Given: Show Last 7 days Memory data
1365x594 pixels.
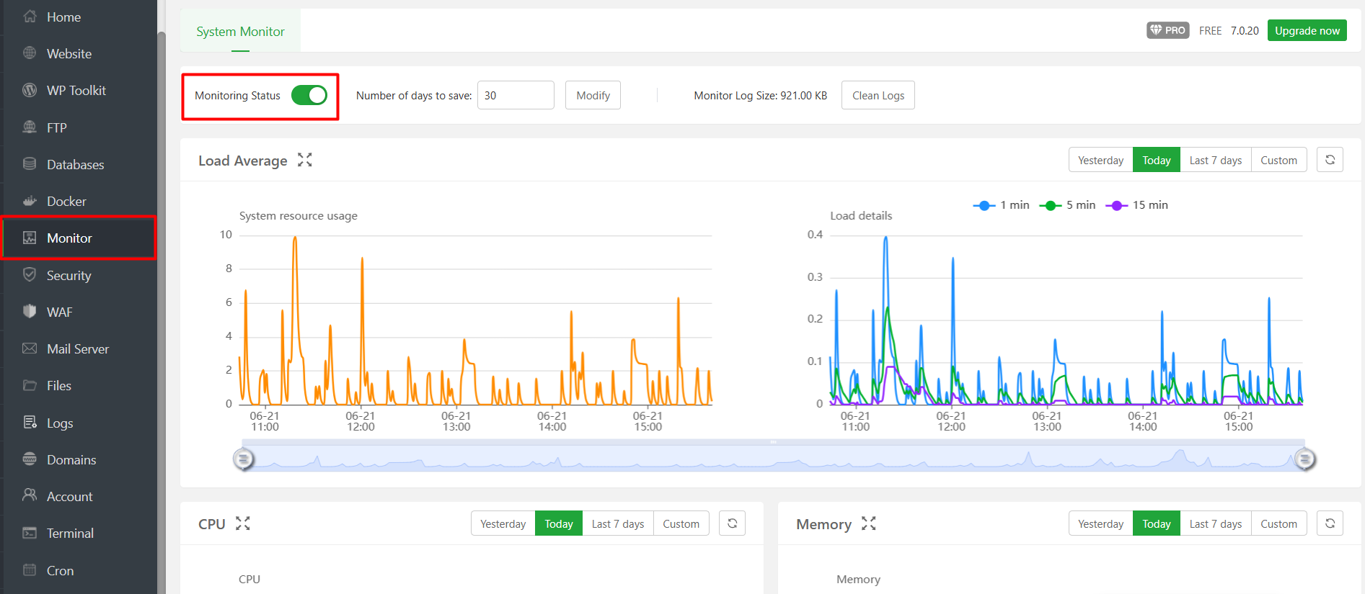Looking at the screenshot, I should [1215, 523].
